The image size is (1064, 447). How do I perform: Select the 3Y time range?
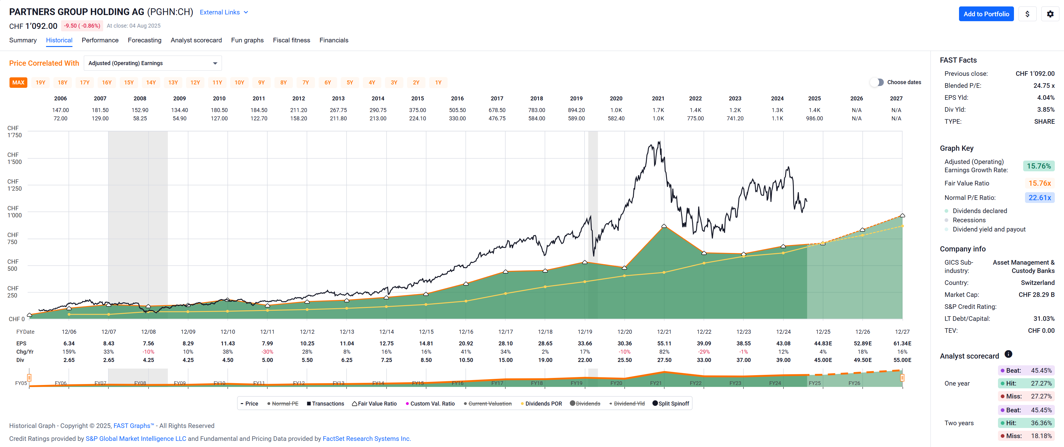point(394,83)
